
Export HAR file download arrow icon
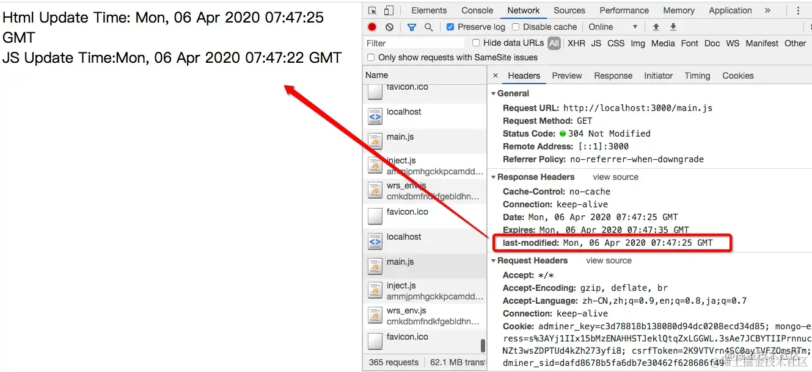(673, 27)
